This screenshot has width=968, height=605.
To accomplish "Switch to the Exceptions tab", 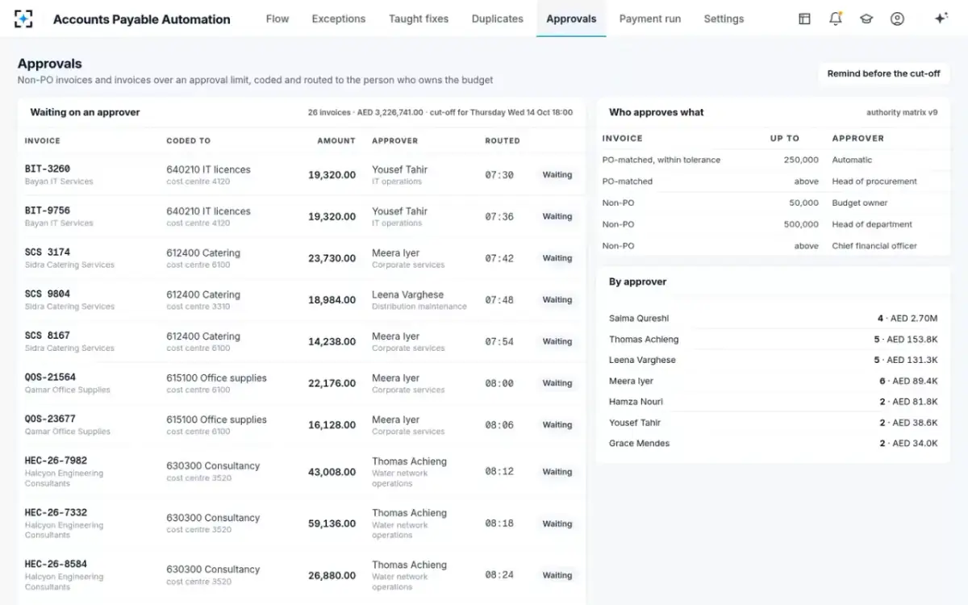I will coord(339,19).
